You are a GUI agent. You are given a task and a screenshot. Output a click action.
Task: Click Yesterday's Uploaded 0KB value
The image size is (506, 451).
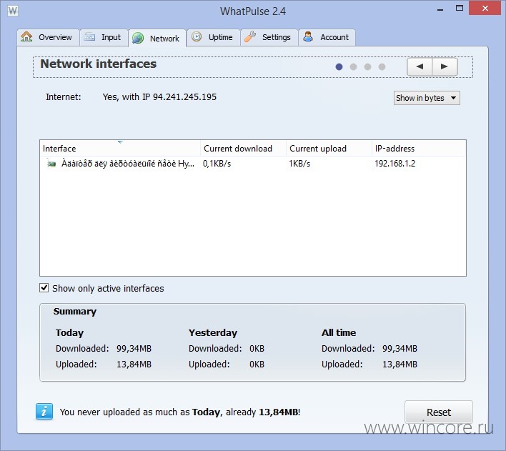[257, 364]
